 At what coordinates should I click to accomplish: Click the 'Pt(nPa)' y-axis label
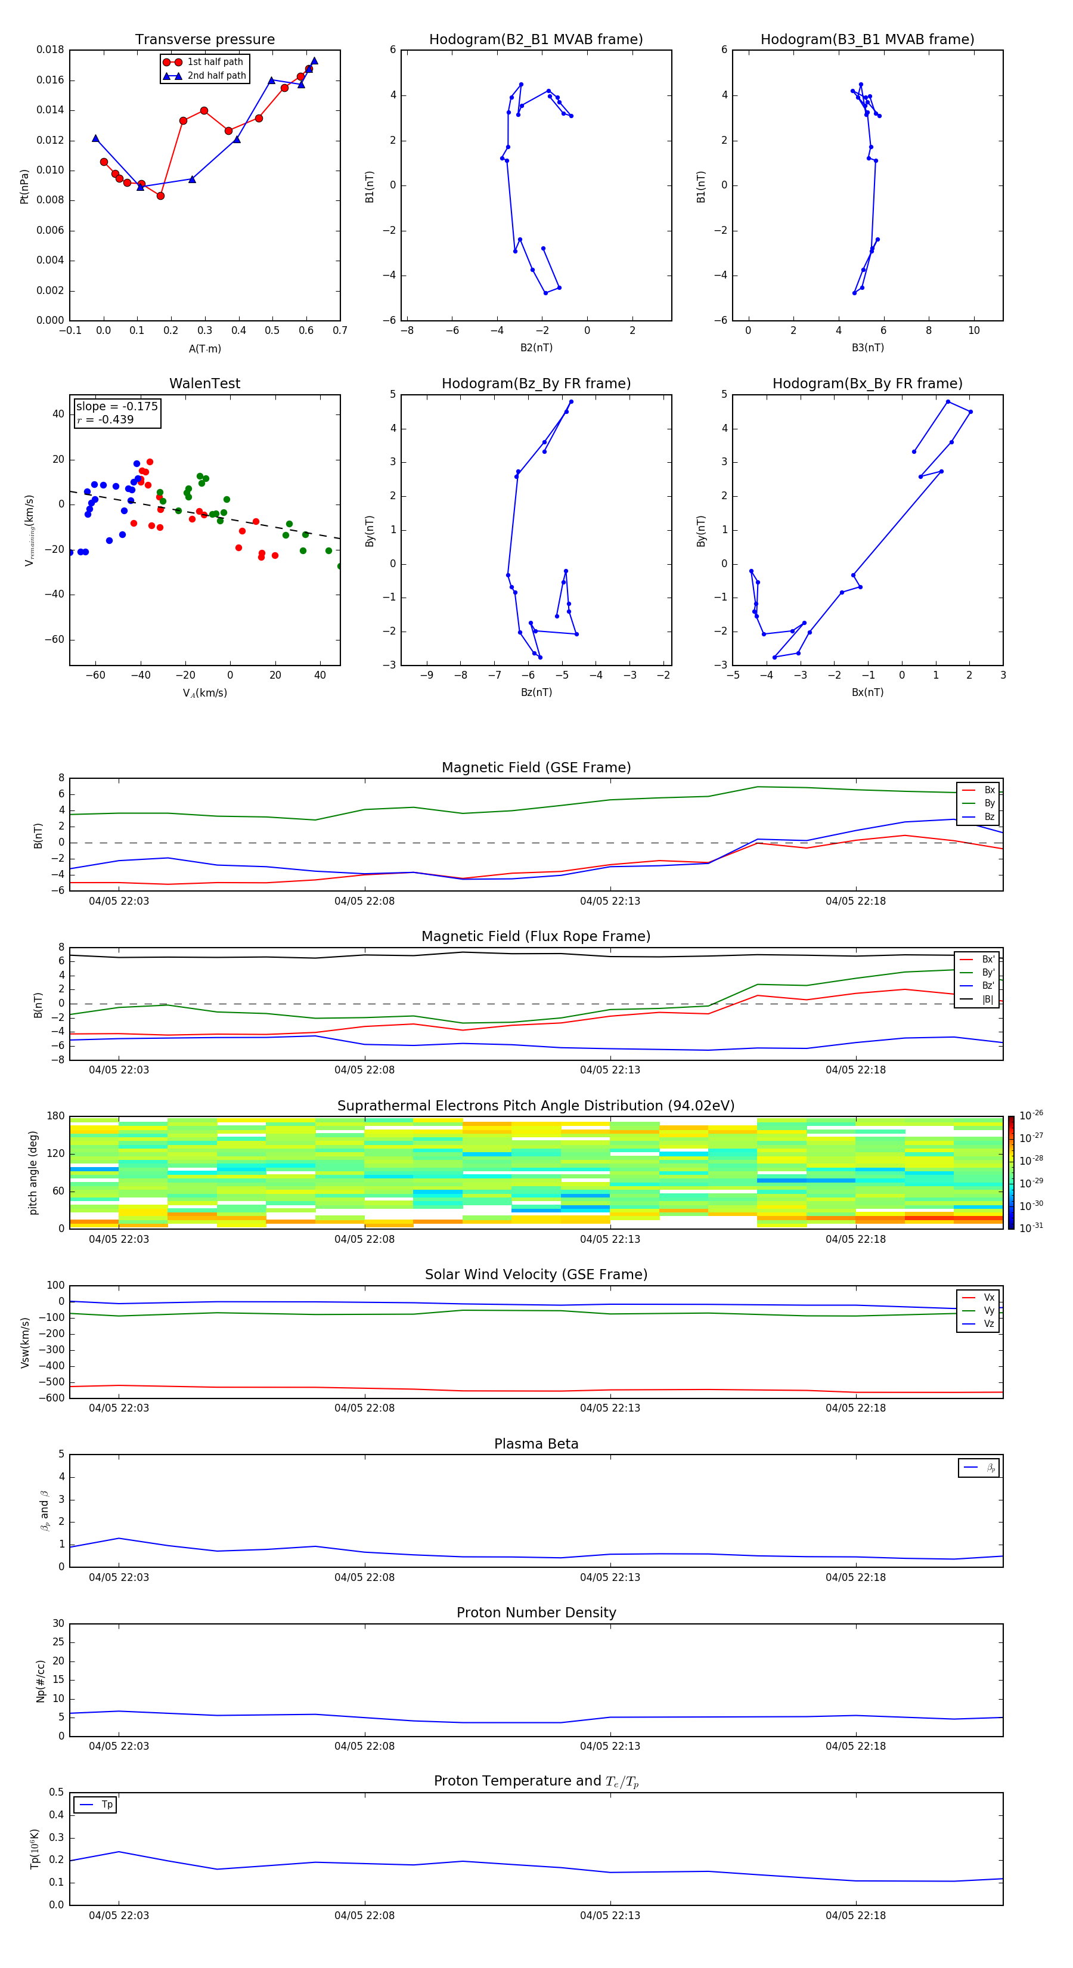[x=24, y=187]
